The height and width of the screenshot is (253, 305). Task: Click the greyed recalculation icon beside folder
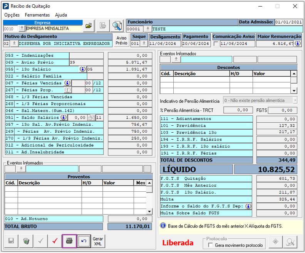103,25
